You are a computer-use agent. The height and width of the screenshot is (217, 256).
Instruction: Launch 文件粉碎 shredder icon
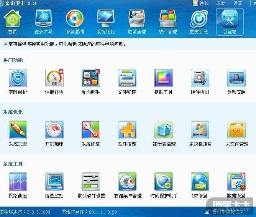(x=127, y=78)
